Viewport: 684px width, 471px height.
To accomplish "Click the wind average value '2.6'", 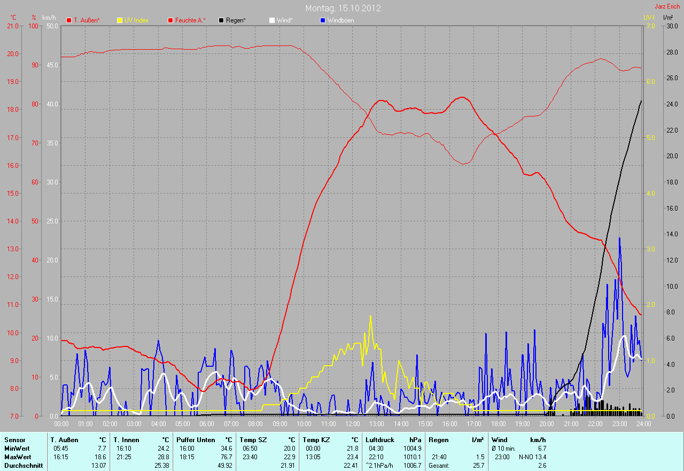I will pos(542,465).
